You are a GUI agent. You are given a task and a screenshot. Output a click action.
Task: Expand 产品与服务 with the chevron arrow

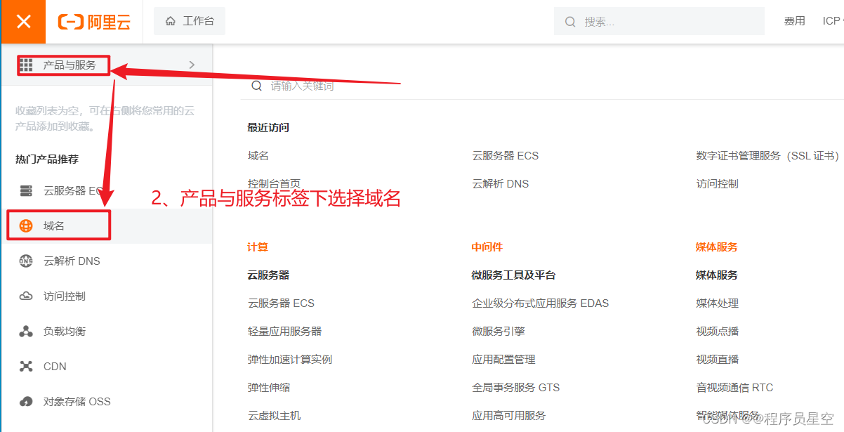click(192, 65)
